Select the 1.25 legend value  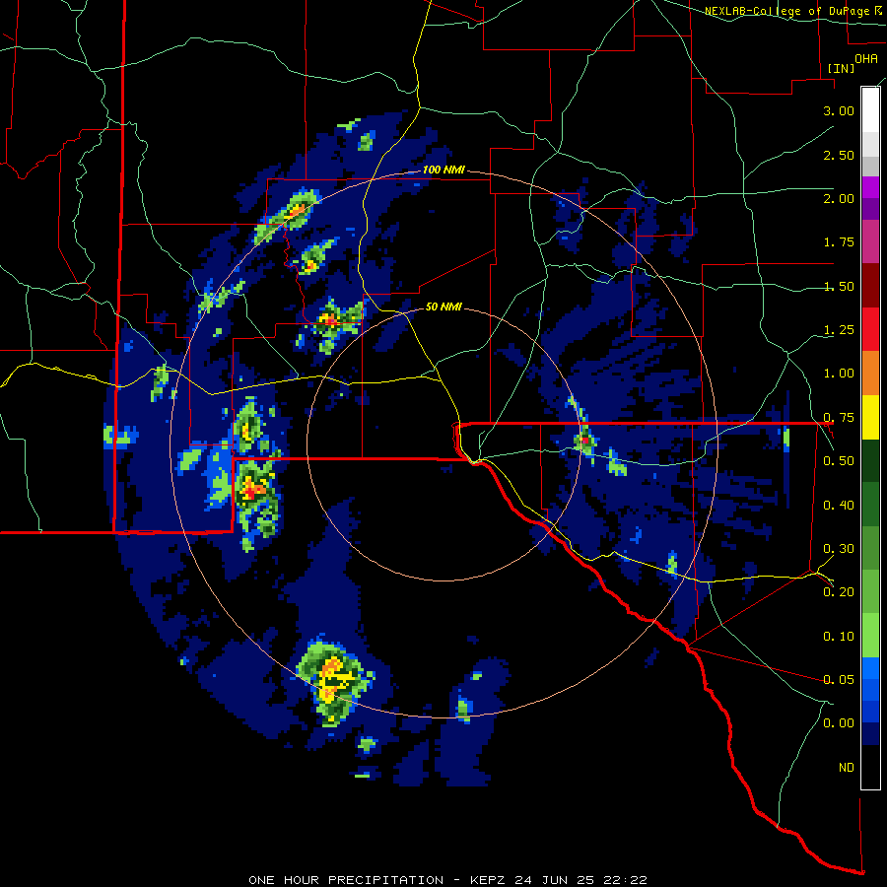(839, 330)
